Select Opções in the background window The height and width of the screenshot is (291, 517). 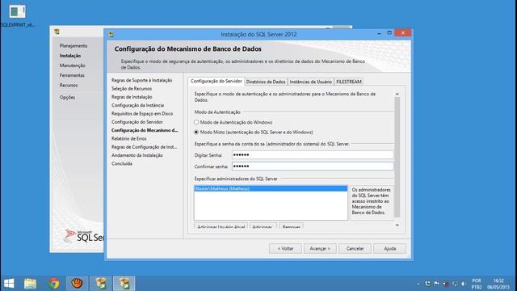click(67, 97)
